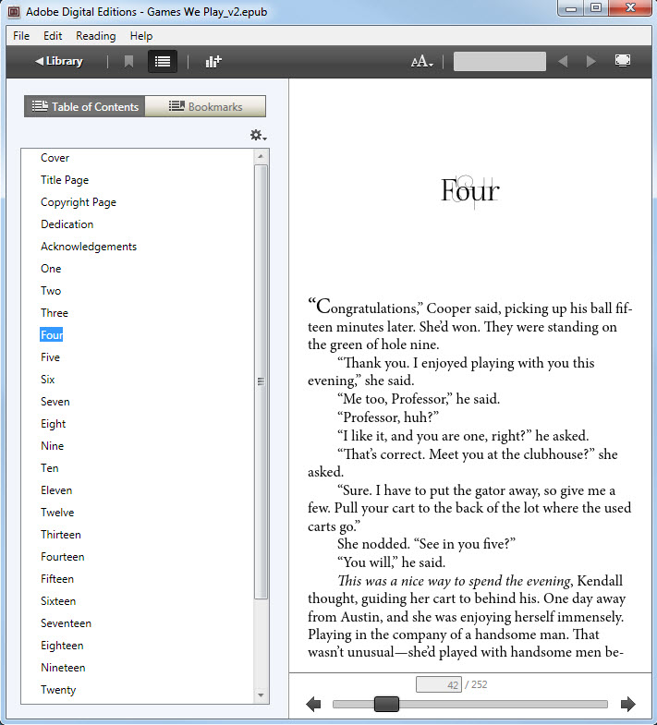The height and width of the screenshot is (725, 657).
Task: Open the Acknowledgements section
Action: (x=89, y=247)
